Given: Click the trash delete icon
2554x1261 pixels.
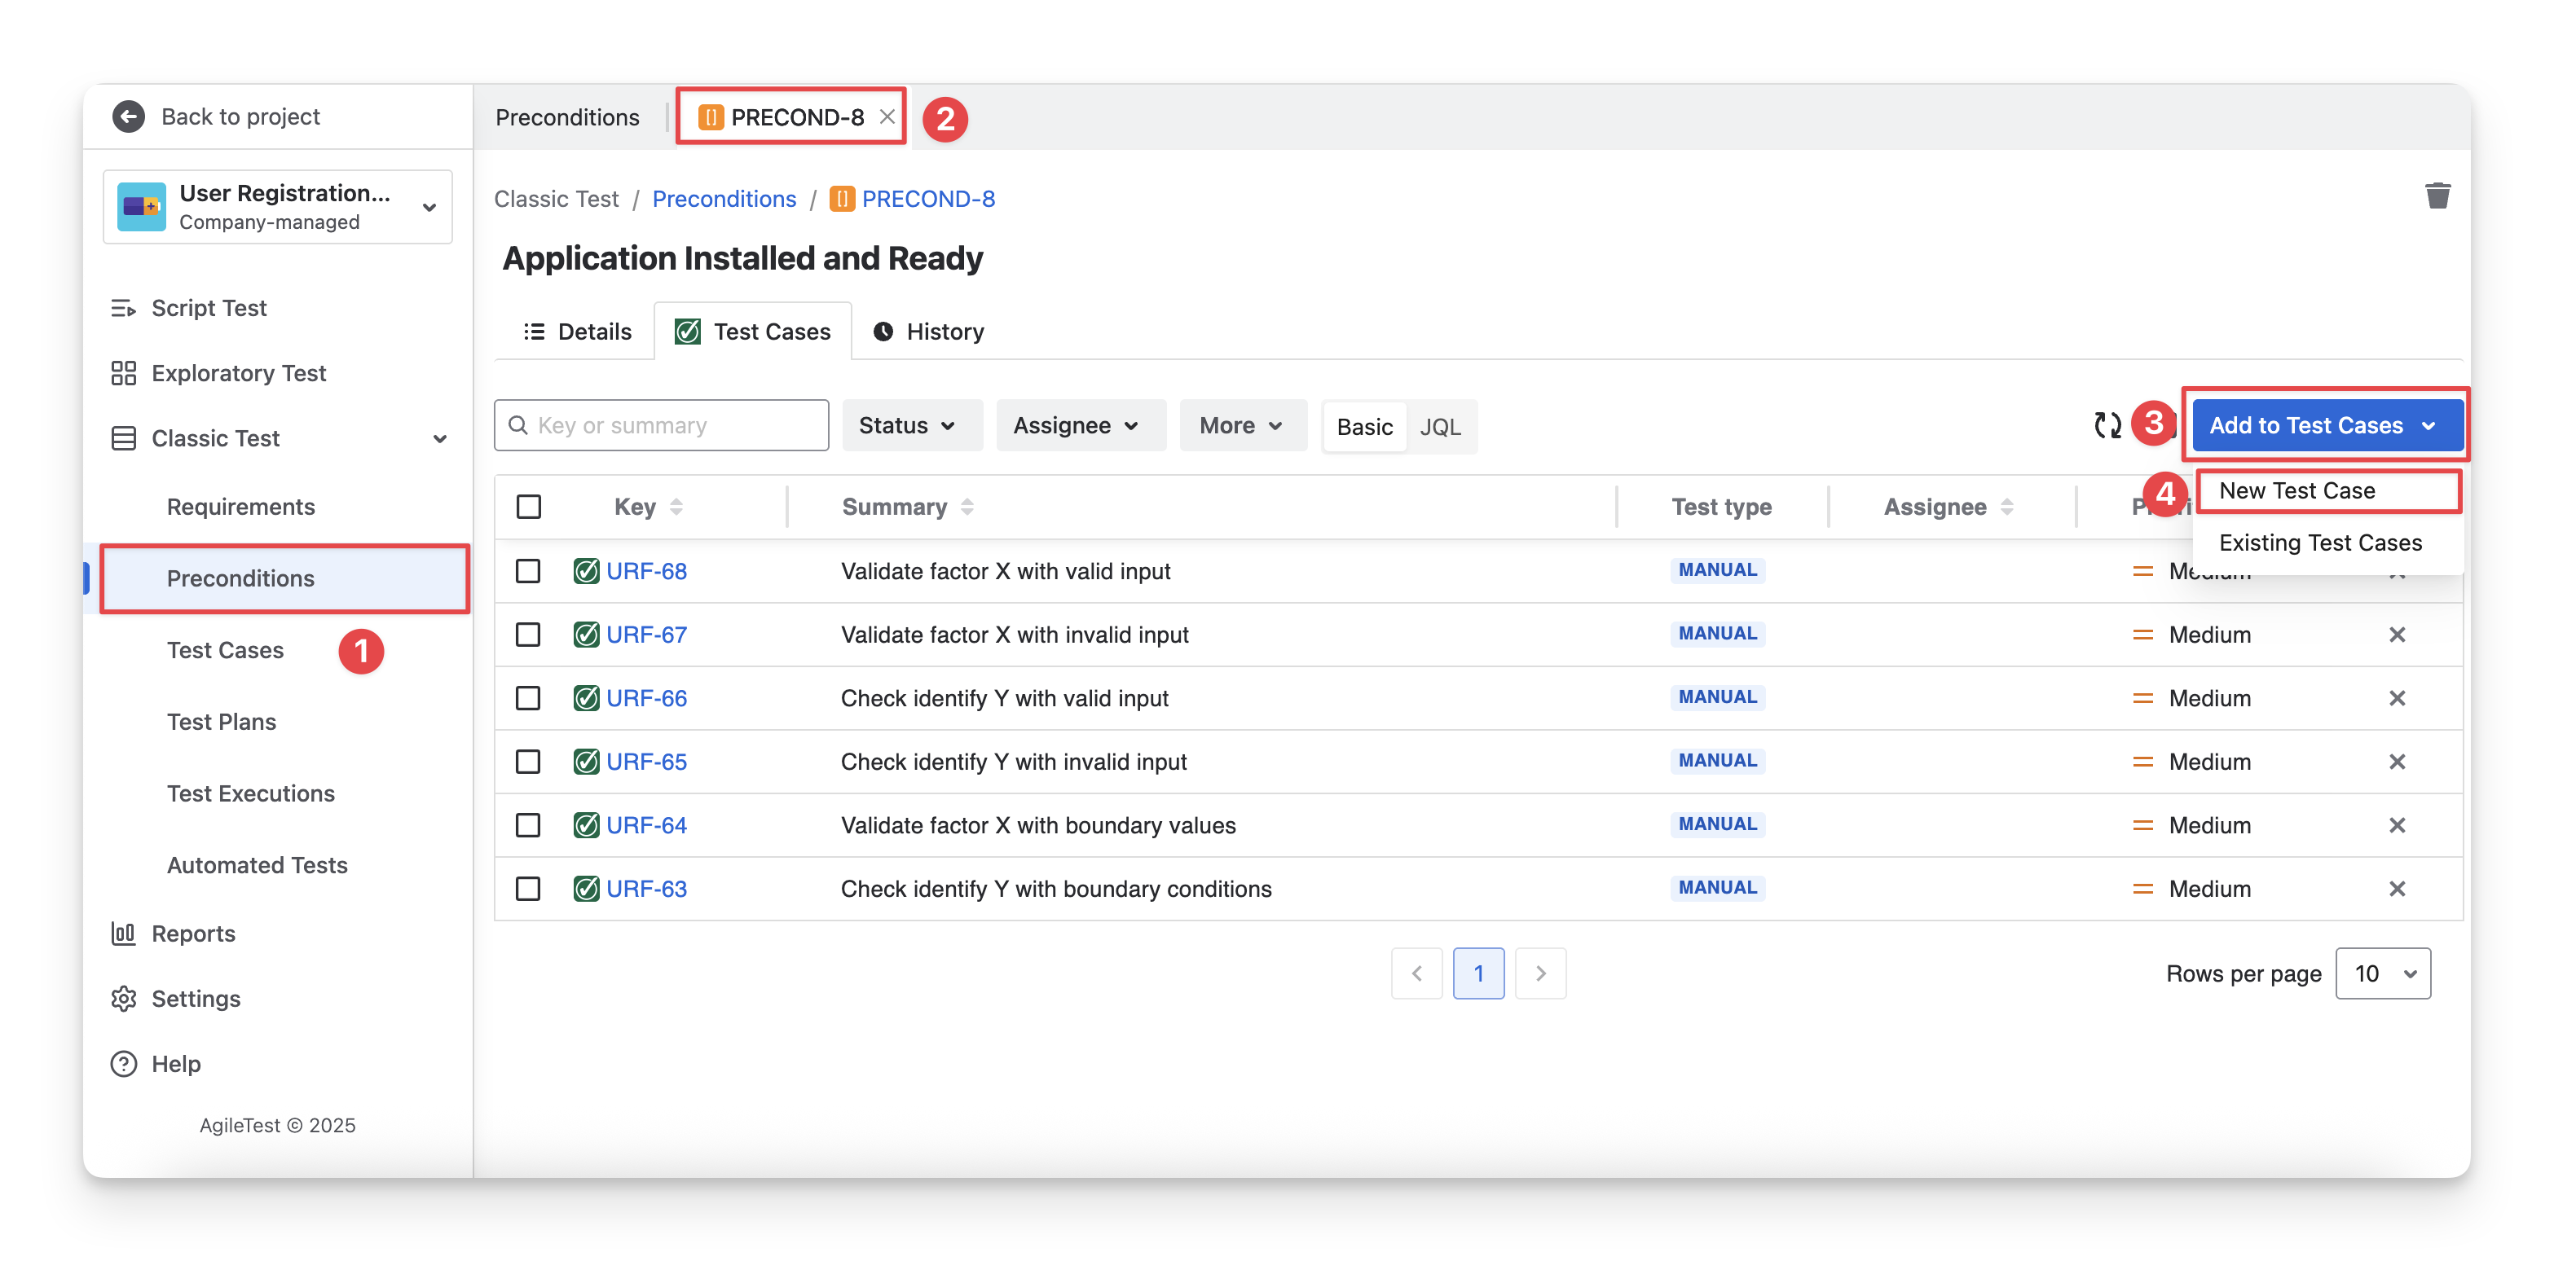Looking at the screenshot, I should (2437, 196).
